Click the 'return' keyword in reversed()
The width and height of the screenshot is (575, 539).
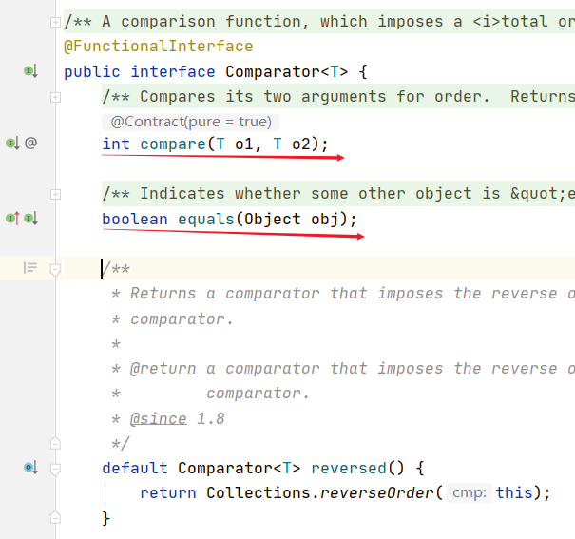168,492
